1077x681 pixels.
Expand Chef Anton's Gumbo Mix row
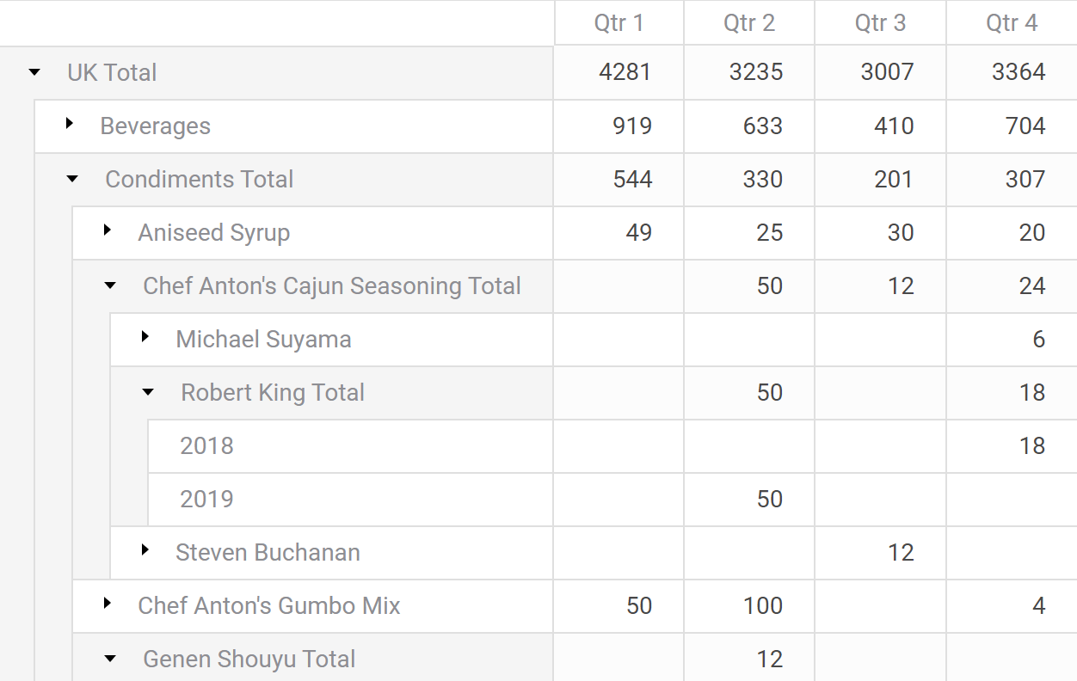coord(108,604)
